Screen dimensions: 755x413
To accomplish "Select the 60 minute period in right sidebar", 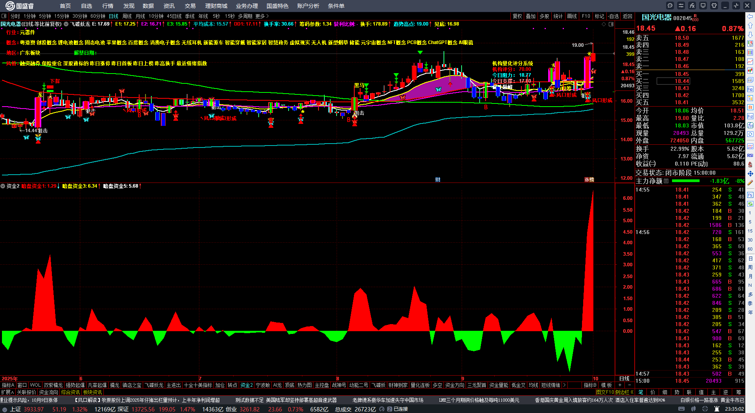I will click(x=750, y=249).
